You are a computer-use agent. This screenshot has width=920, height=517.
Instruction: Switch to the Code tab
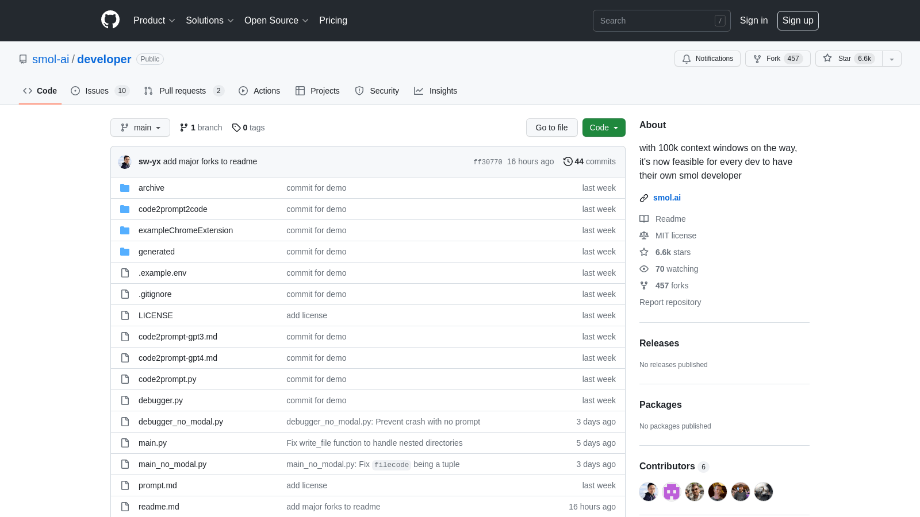pyautogui.click(x=40, y=91)
